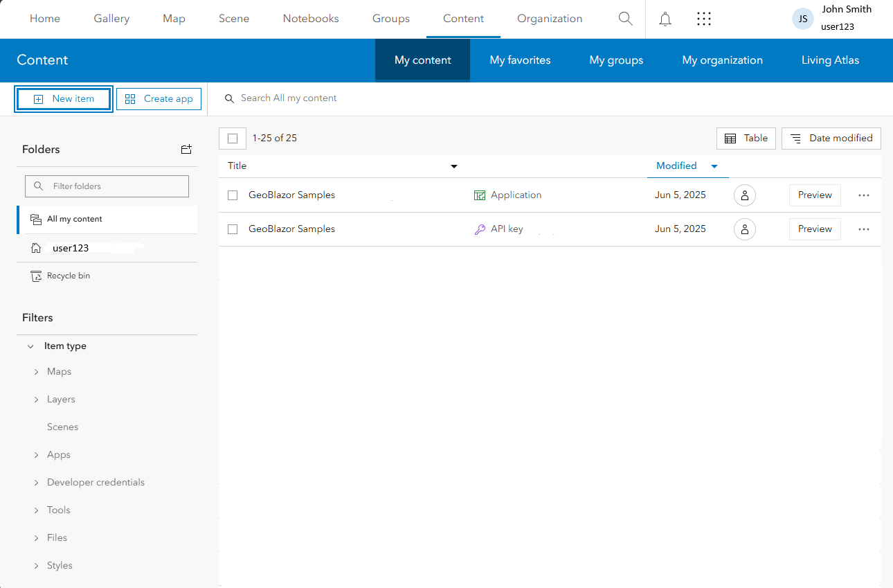The height and width of the screenshot is (588, 893).
Task: Collapse the Item type filter section
Action: pos(30,346)
